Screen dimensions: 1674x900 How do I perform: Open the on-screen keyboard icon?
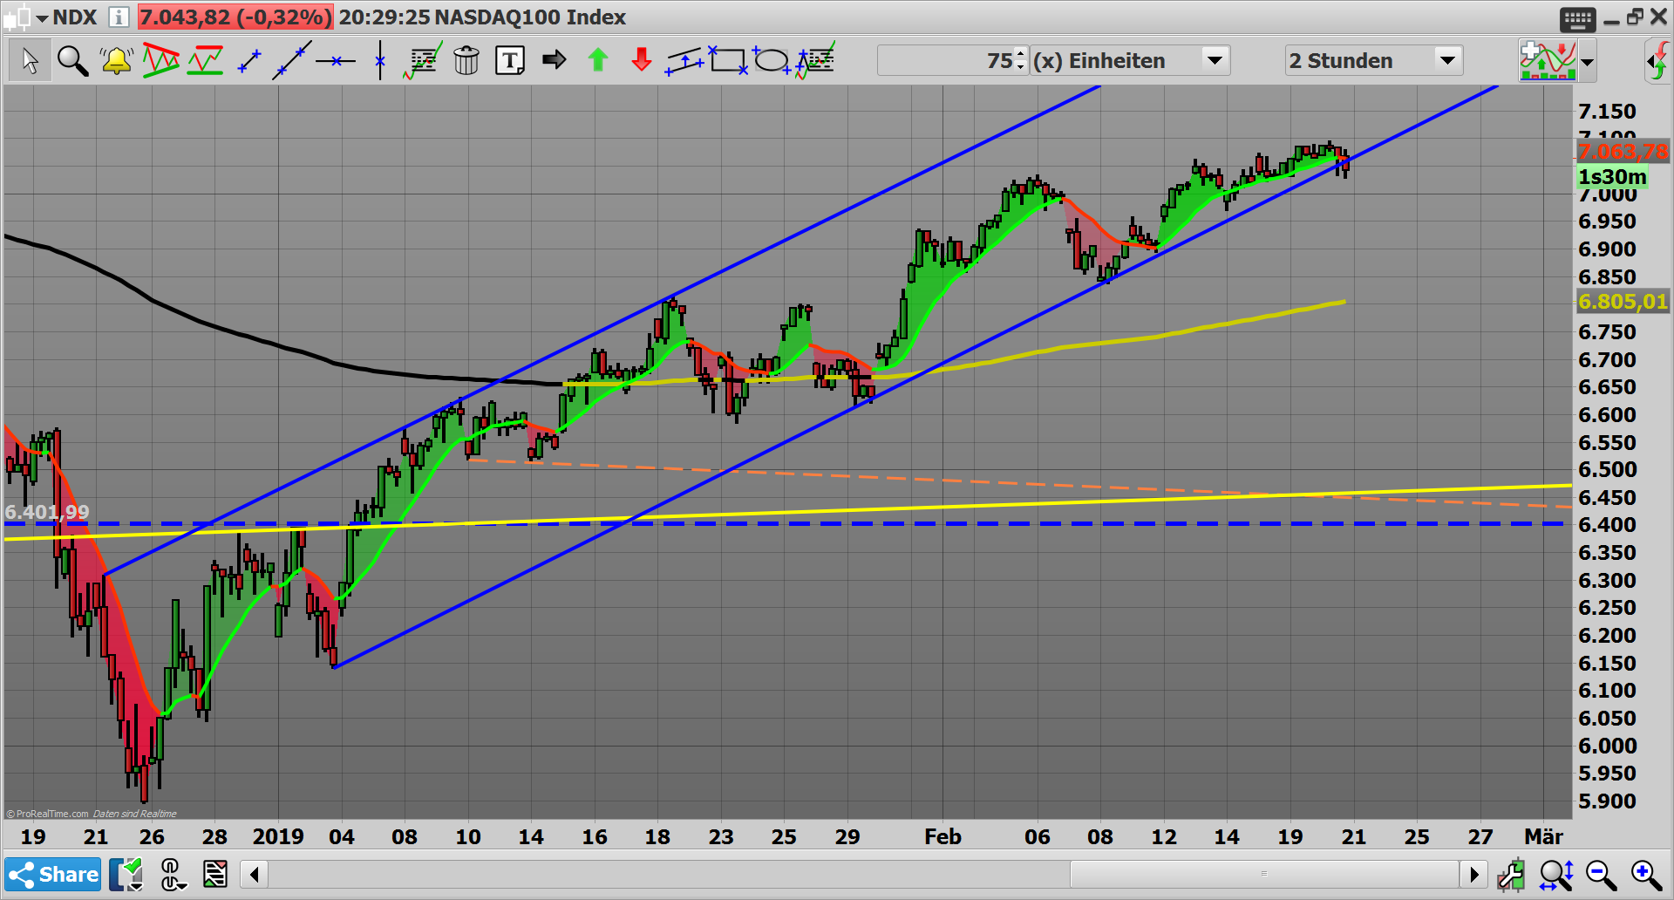tap(1577, 19)
